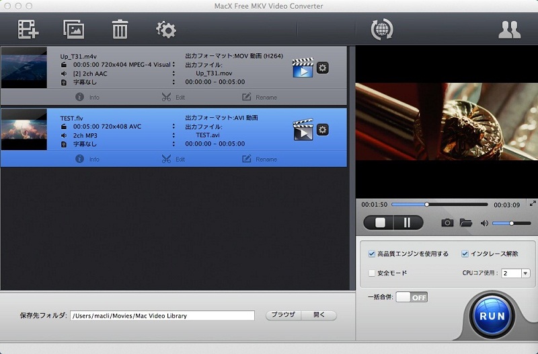Click the 開く open button
The image size is (538, 354).
(319, 315)
